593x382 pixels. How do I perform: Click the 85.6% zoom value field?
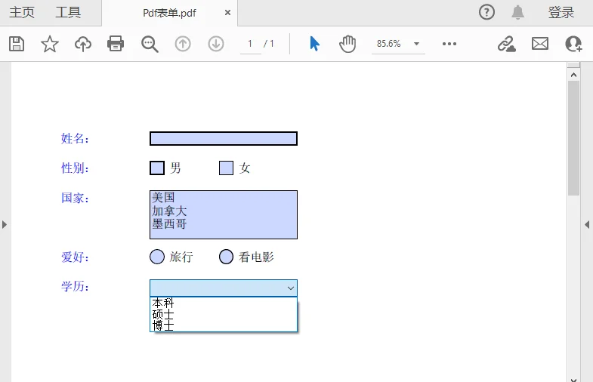coord(389,44)
